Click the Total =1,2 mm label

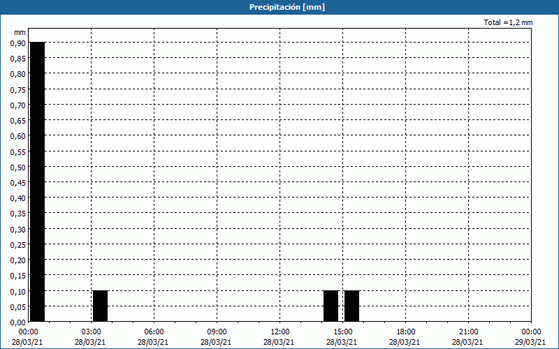click(508, 22)
